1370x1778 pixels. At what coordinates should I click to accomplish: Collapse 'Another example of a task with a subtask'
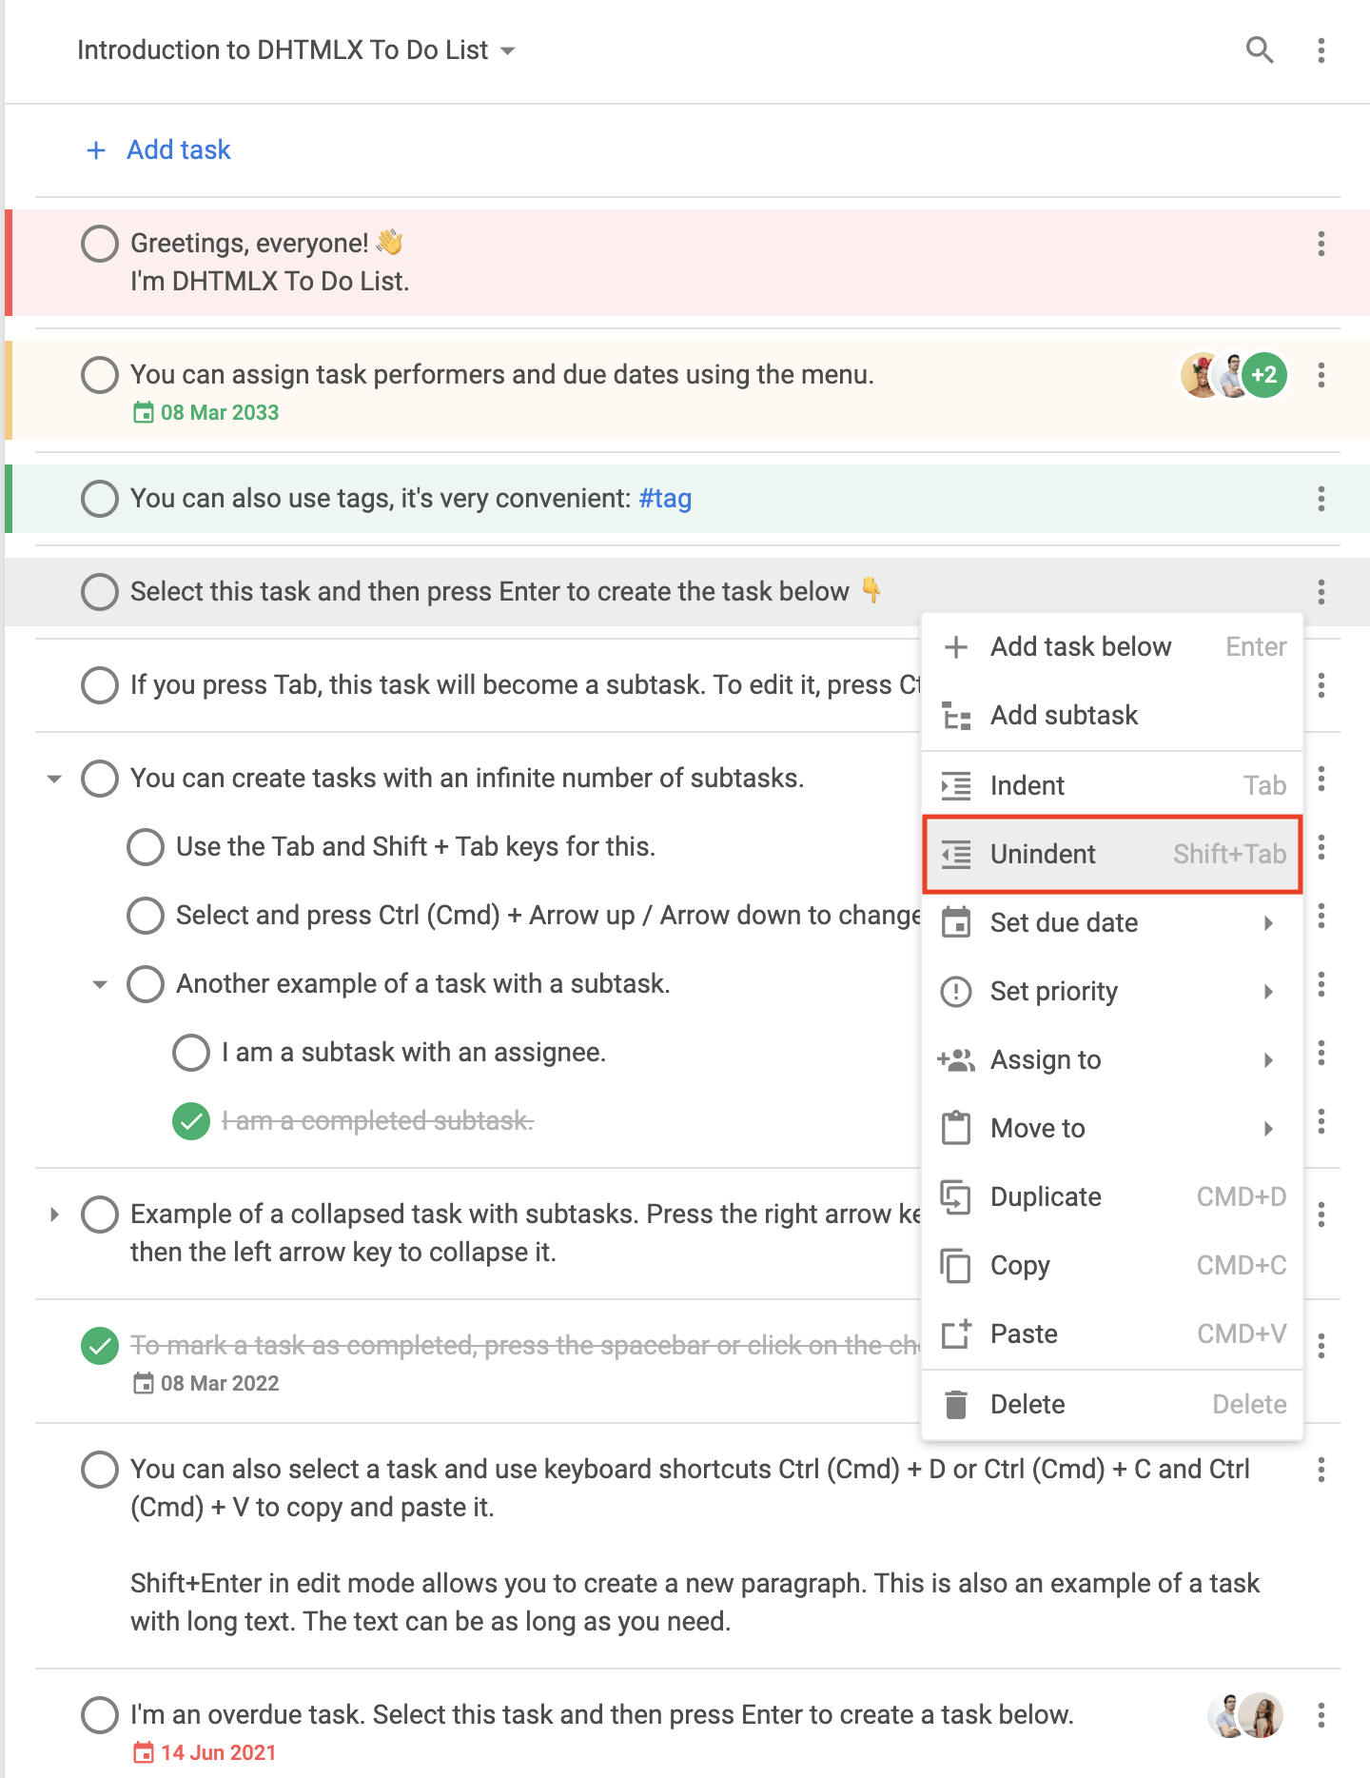100,984
